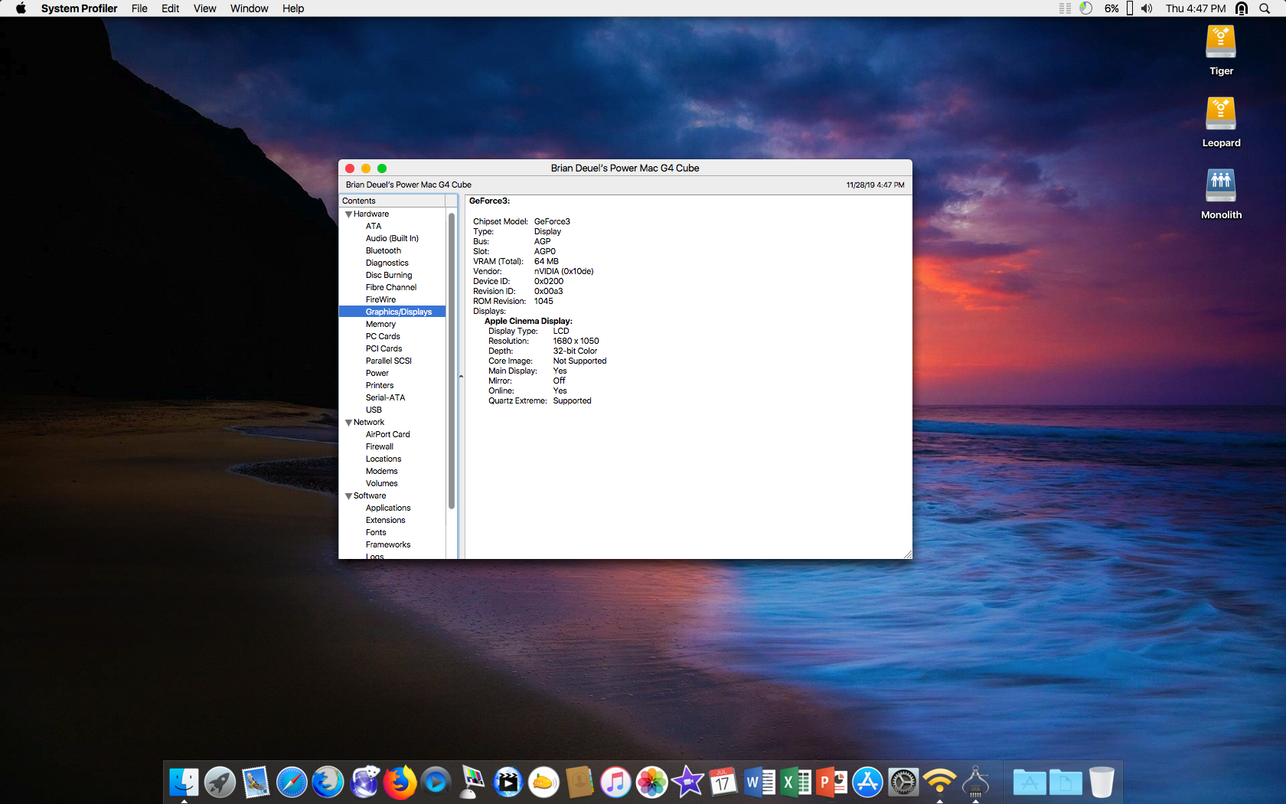Click the 6% battery indicator in menu bar

pos(1118,8)
